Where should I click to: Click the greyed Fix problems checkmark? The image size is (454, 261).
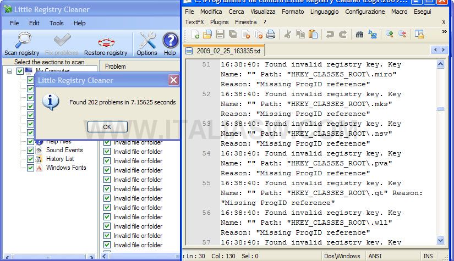point(62,44)
